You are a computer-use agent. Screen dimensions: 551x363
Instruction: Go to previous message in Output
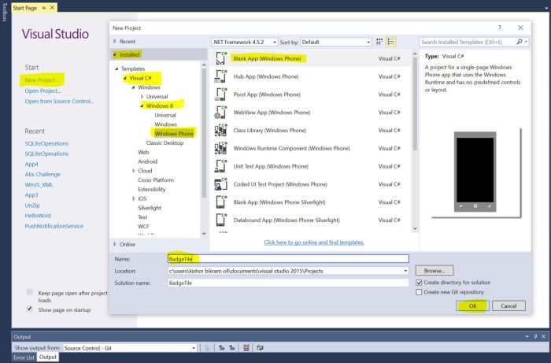(222, 347)
